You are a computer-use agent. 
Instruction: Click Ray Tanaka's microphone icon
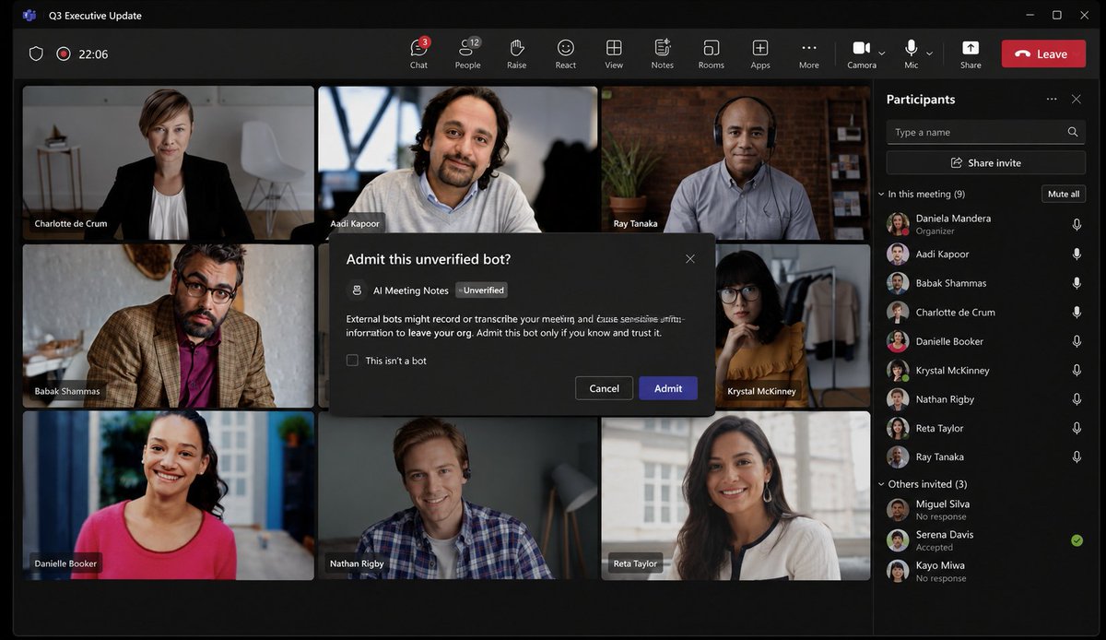click(1077, 456)
